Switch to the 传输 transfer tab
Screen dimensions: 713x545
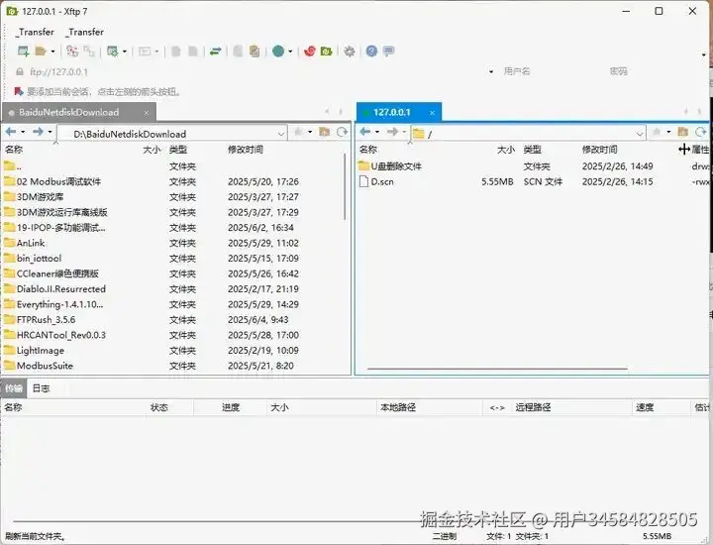[x=14, y=388]
